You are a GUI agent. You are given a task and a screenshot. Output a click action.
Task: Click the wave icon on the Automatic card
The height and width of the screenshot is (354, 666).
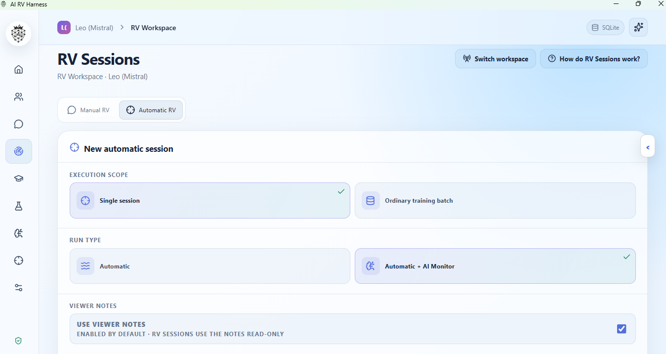[x=85, y=266]
